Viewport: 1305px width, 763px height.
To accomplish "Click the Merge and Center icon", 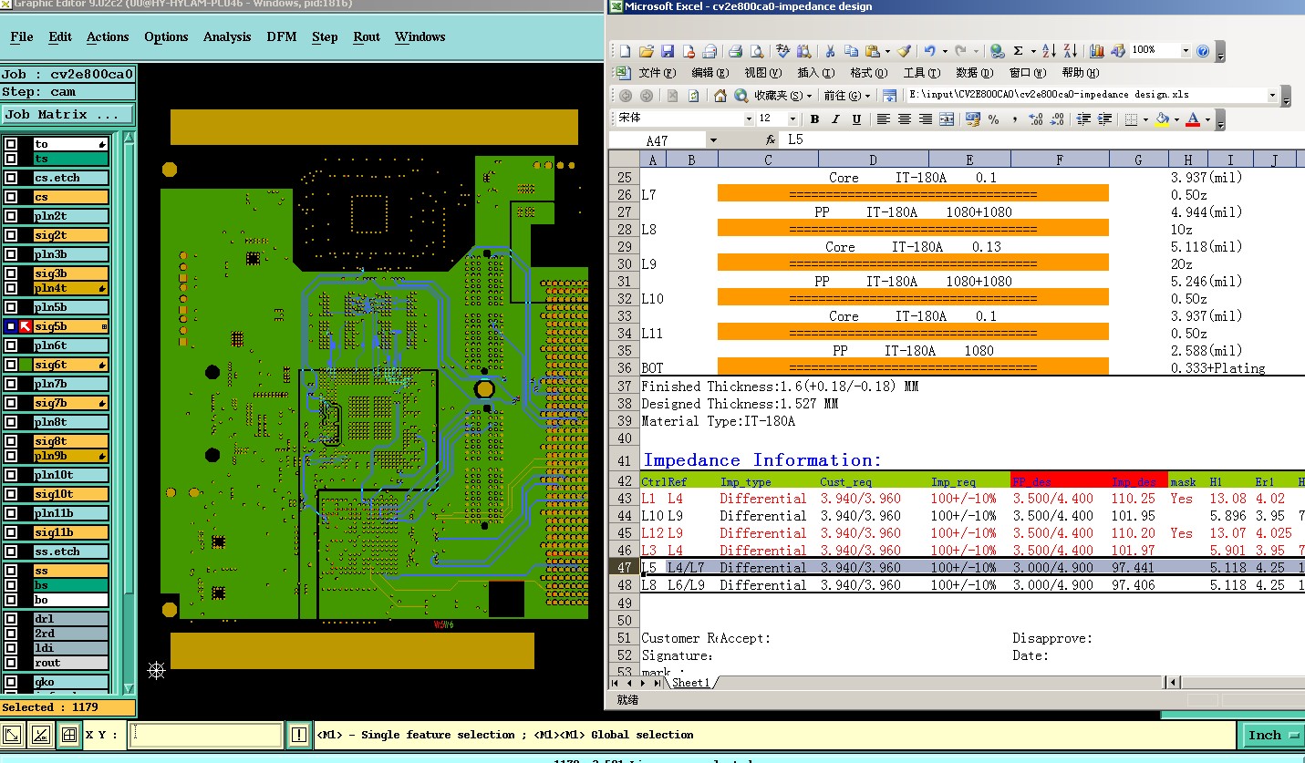I will 947,119.
